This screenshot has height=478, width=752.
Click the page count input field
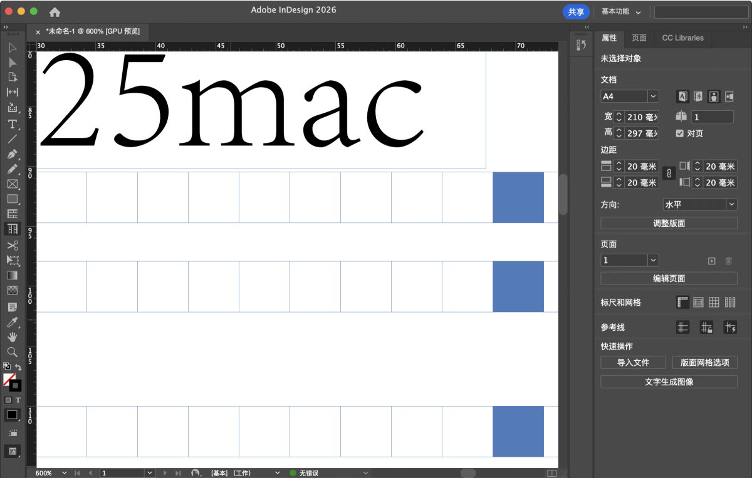pyautogui.click(x=712, y=117)
